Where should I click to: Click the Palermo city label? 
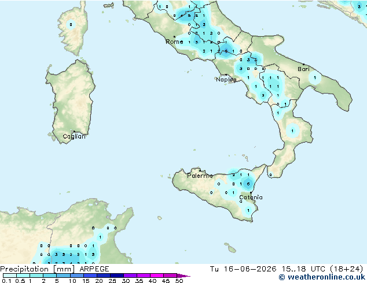pyautogui.click(x=200, y=176)
